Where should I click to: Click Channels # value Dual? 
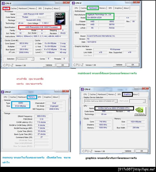(54, 103)
